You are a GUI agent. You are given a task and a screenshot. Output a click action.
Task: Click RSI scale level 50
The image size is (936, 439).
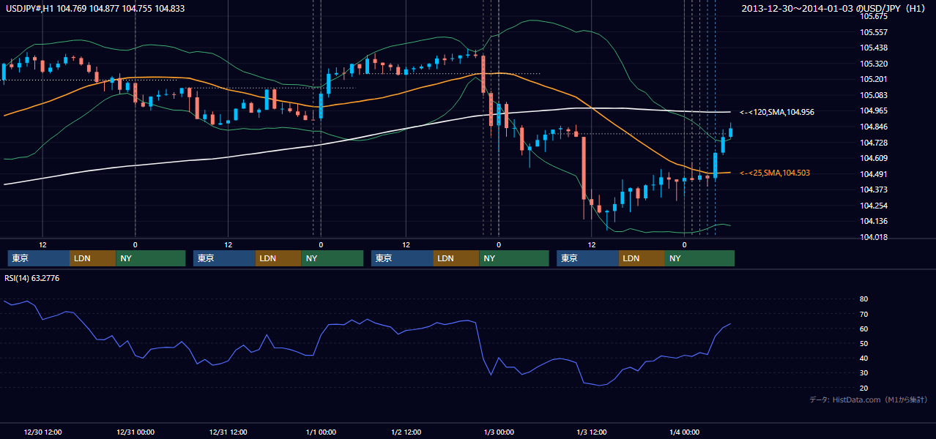(864, 343)
